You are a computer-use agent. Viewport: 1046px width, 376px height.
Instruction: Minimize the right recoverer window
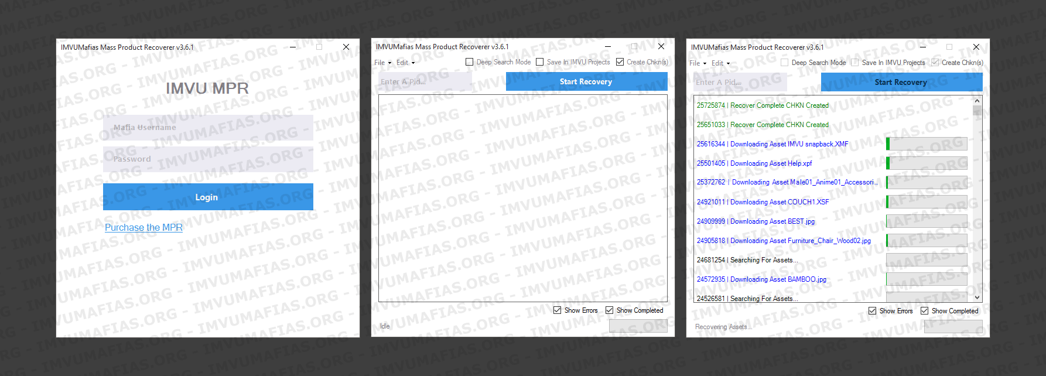tap(922, 47)
